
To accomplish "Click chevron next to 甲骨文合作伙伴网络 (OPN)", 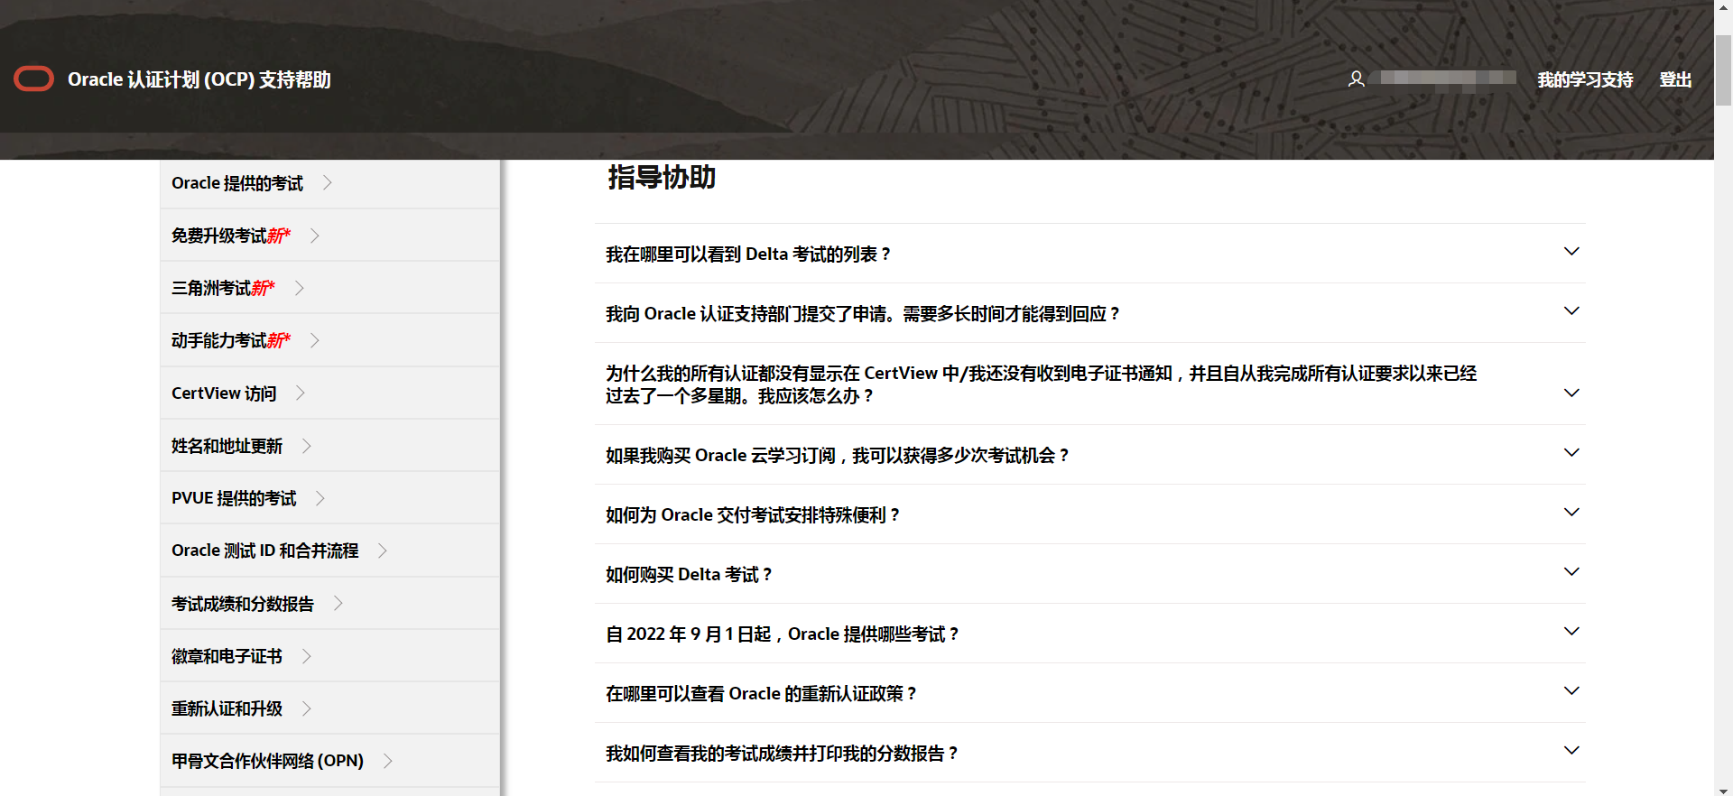I will pos(388,761).
